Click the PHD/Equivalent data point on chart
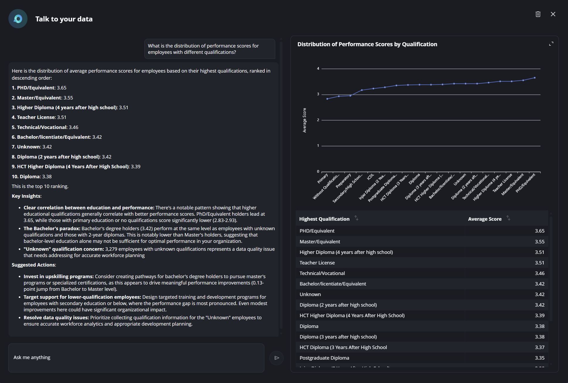The image size is (568, 383). (x=535, y=78)
